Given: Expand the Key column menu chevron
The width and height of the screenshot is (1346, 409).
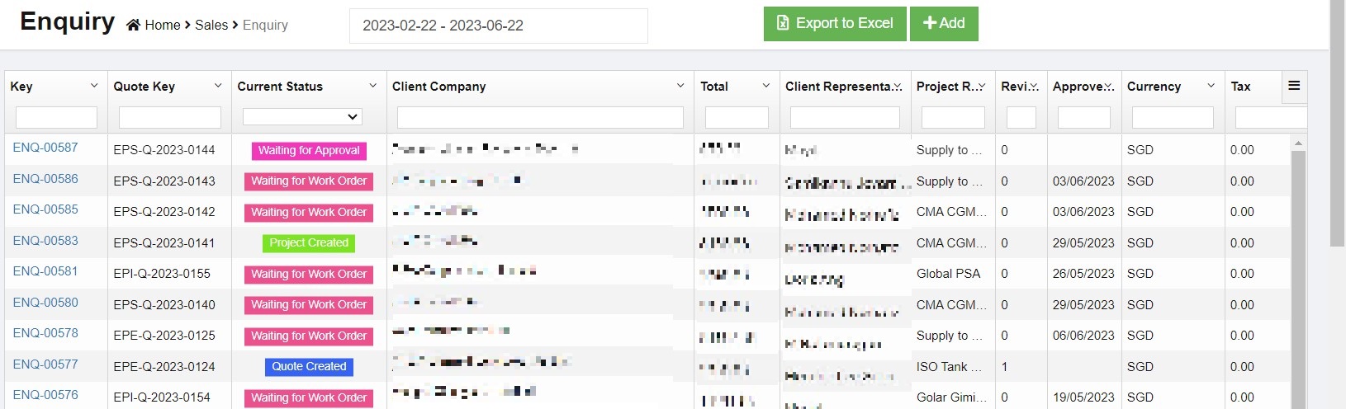Looking at the screenshot, I should [94, 86].
